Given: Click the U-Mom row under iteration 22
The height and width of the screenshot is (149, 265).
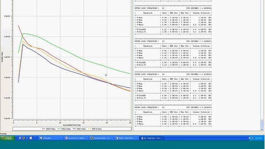Looking at the screenshot, I should click(x=173, y=17).
